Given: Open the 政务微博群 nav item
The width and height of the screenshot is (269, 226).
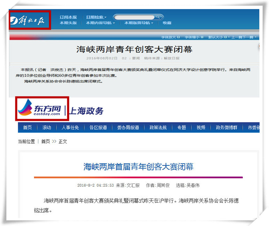Looking at the screenshot, I should pos(226,127).
